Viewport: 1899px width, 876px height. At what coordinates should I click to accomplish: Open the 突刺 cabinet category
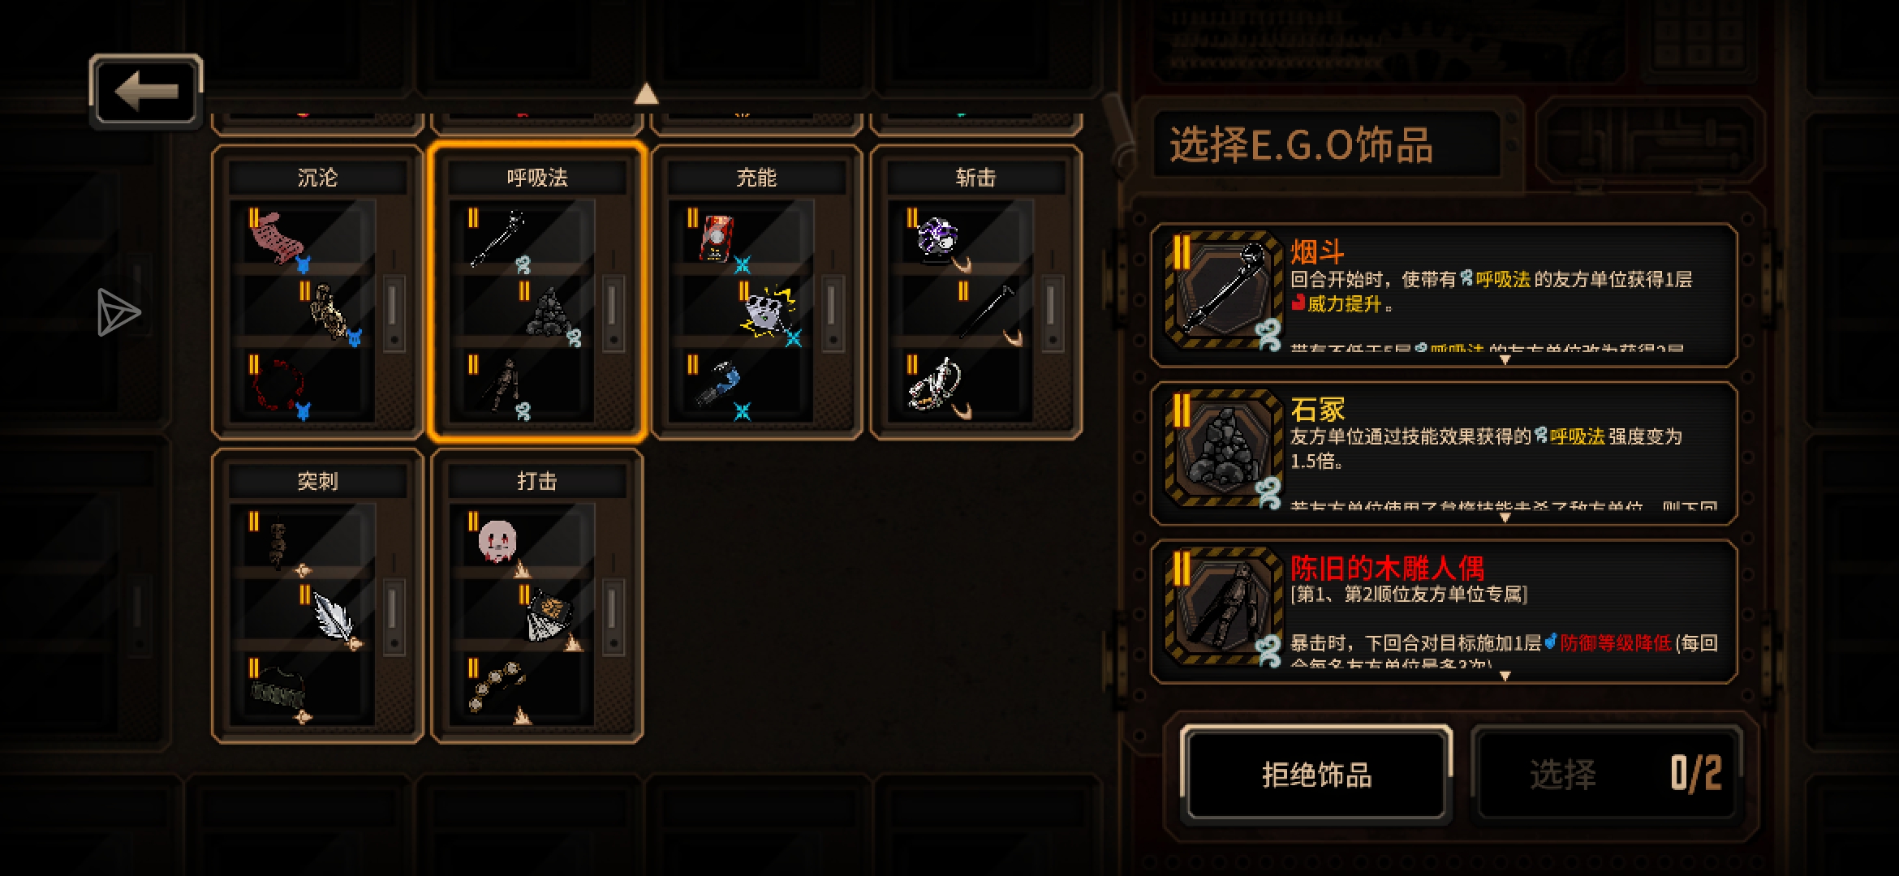tap(317, 481)
